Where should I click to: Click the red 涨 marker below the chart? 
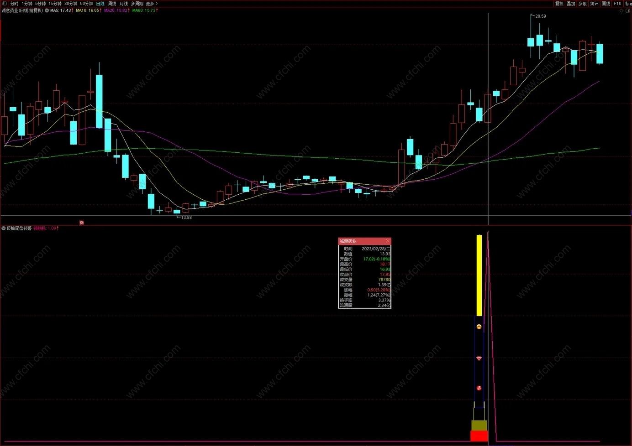click(x=82, y=223)
